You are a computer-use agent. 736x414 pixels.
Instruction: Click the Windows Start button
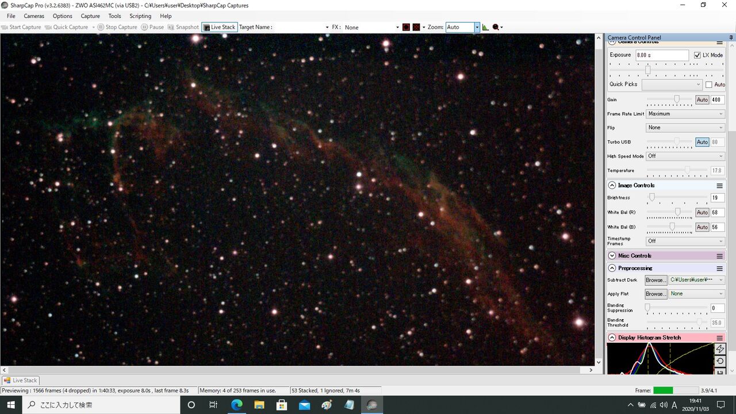click(x=11, y=405)
